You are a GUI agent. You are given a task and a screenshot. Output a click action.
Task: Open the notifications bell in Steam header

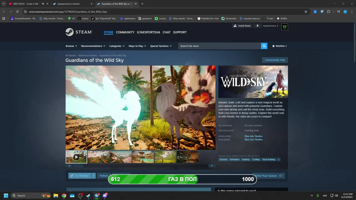[x=258, y=26]
